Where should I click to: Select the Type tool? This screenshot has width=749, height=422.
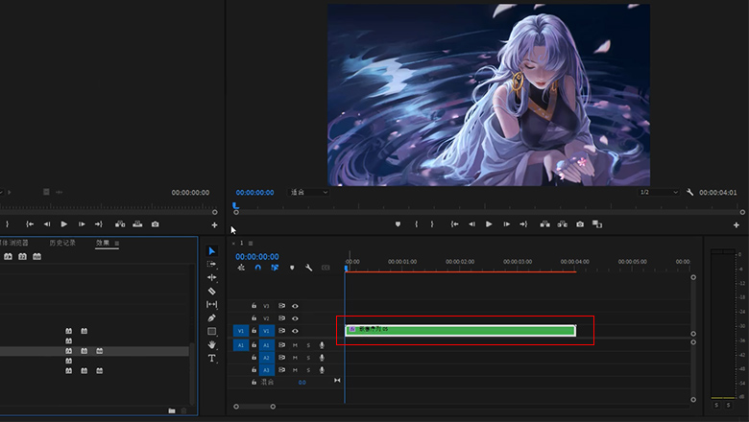click(211, 358)
